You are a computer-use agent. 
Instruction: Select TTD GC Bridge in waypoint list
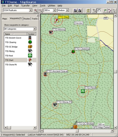pos(11,47)
